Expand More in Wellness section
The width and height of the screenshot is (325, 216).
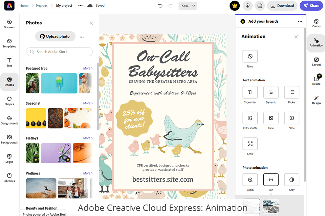pyautogui.click(x=88, y=173)
